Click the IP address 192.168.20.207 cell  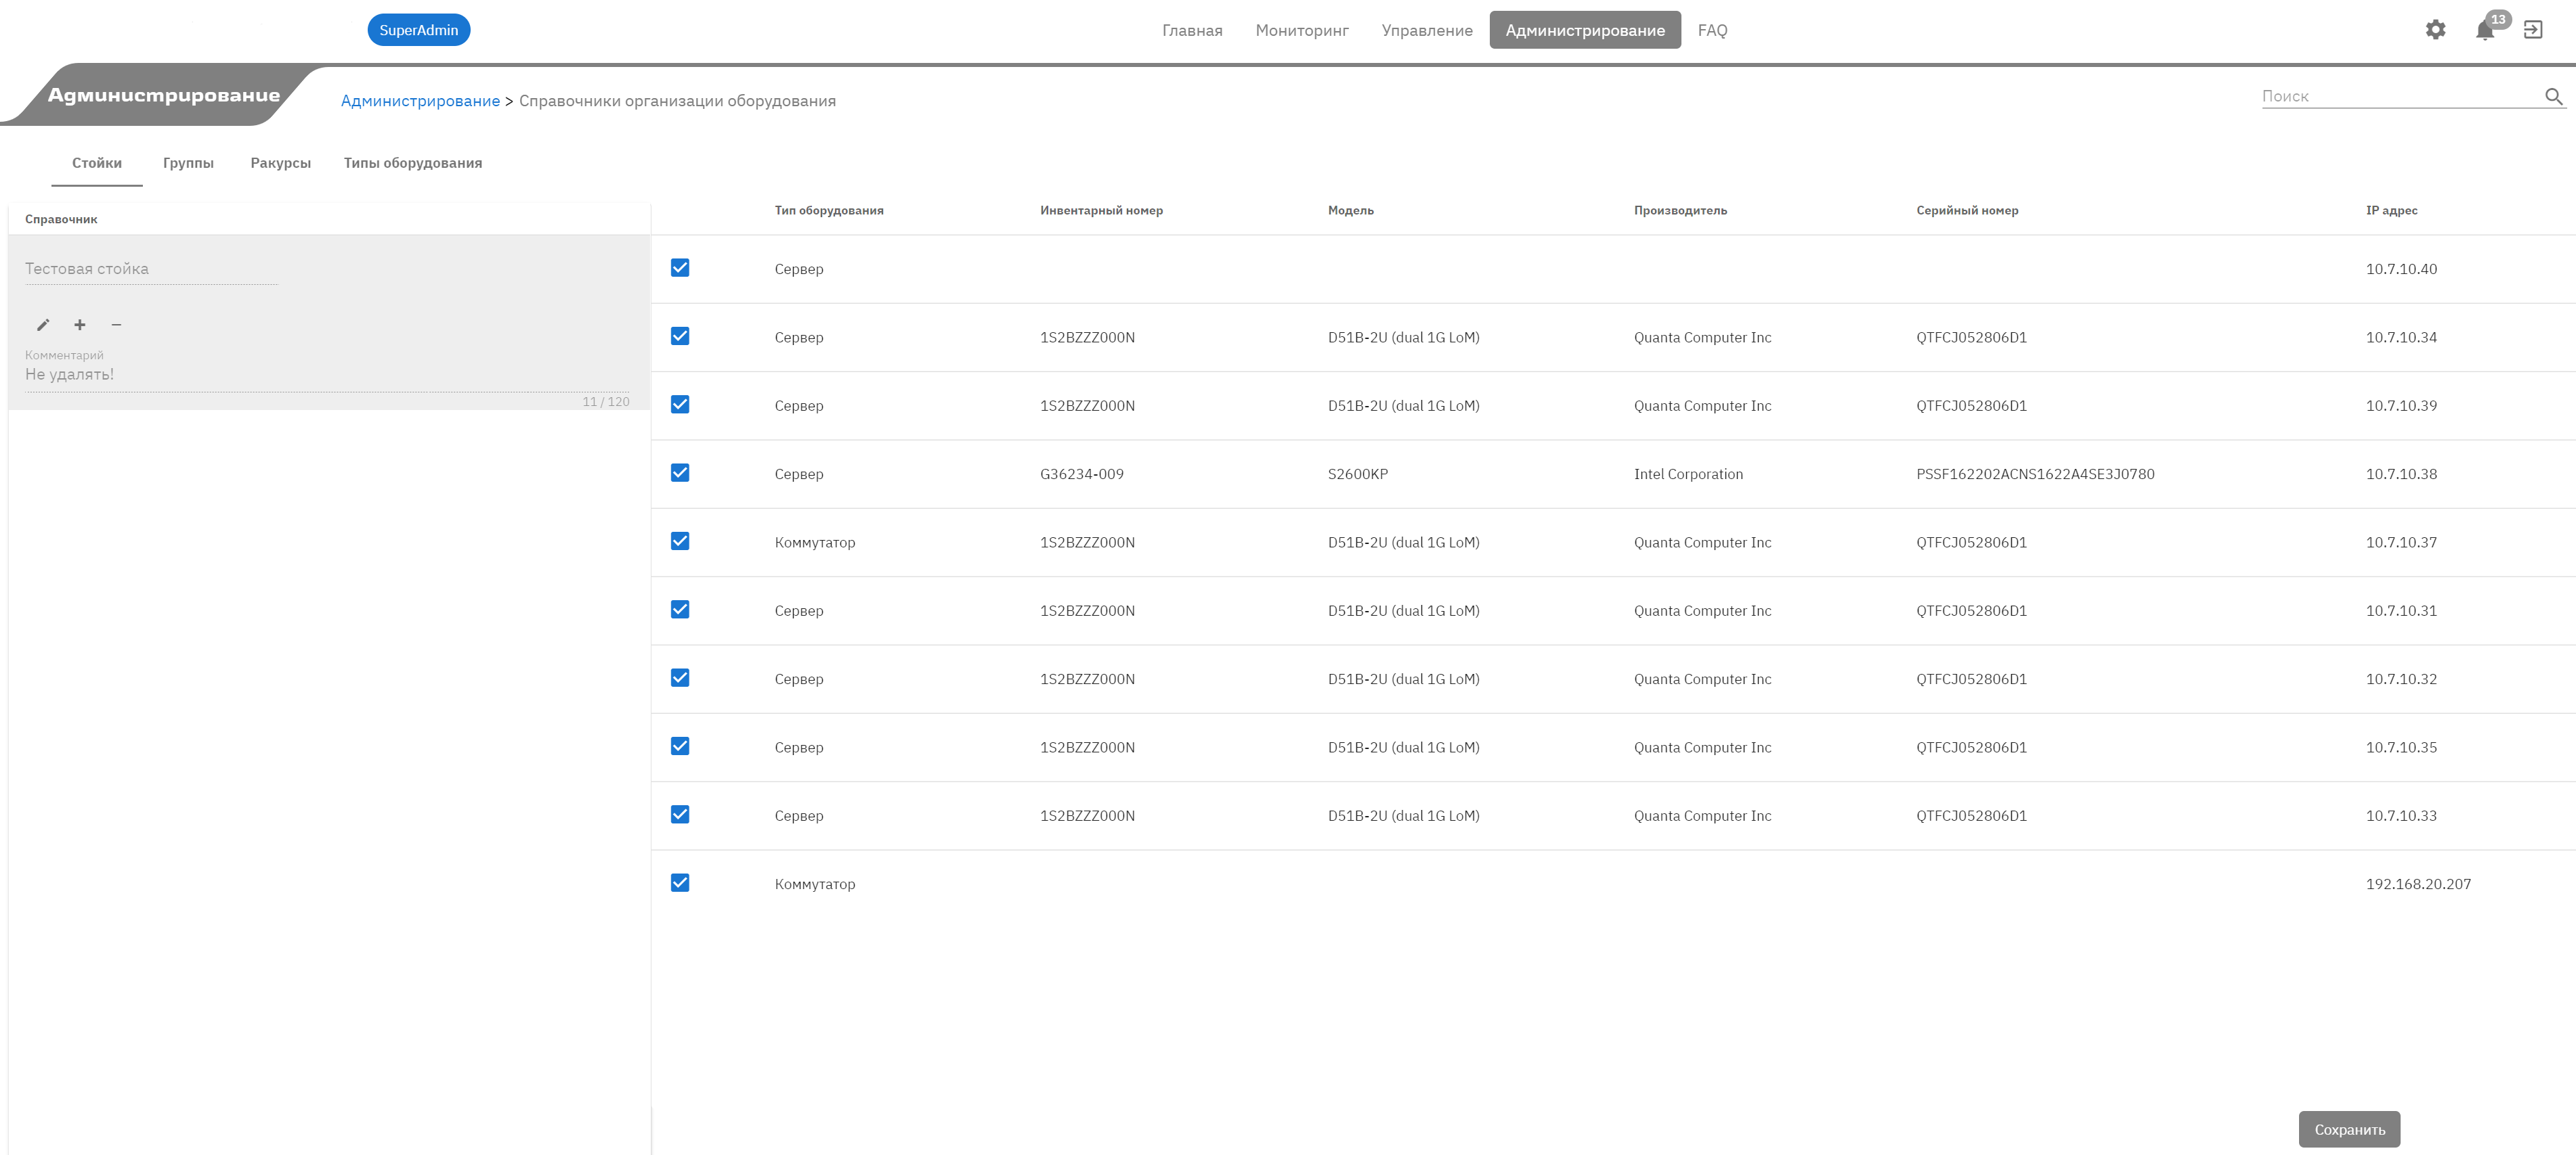2418,884
